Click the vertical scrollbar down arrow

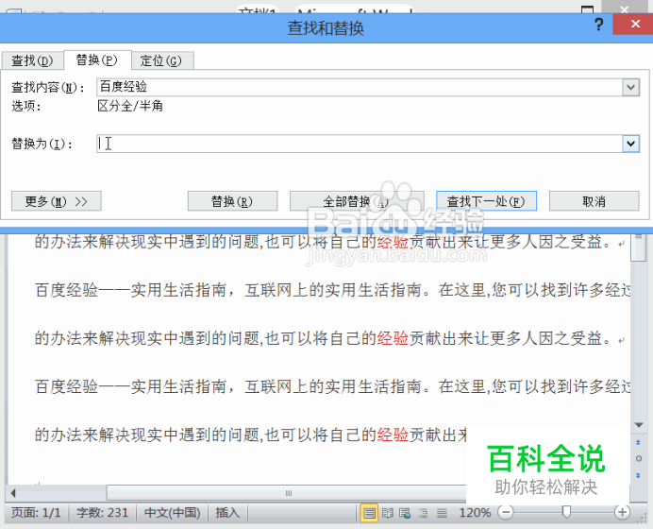point(639,425)
